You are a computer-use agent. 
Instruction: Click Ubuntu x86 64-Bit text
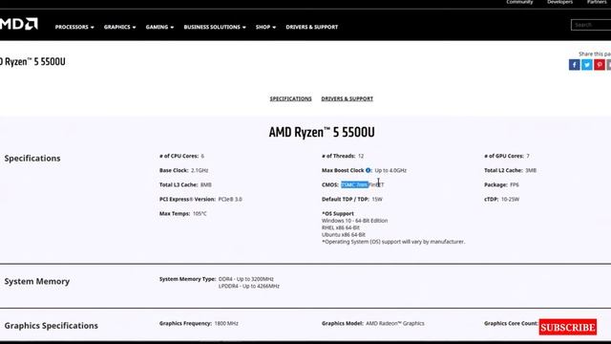(344, 235)
